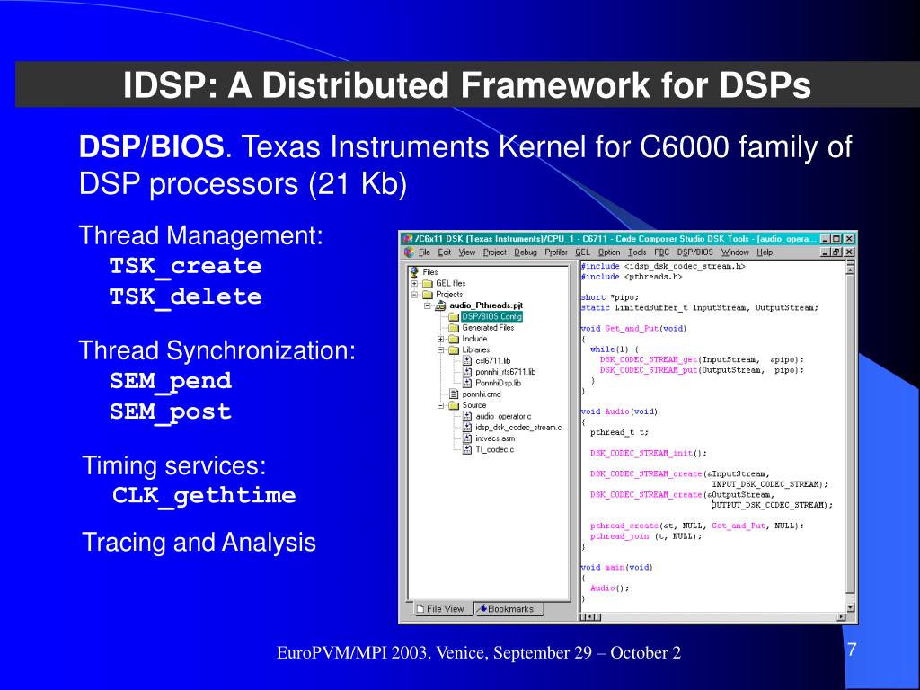Open the Debug menu
This screenshot has height=690, width=920.
[x=525, y=252]
